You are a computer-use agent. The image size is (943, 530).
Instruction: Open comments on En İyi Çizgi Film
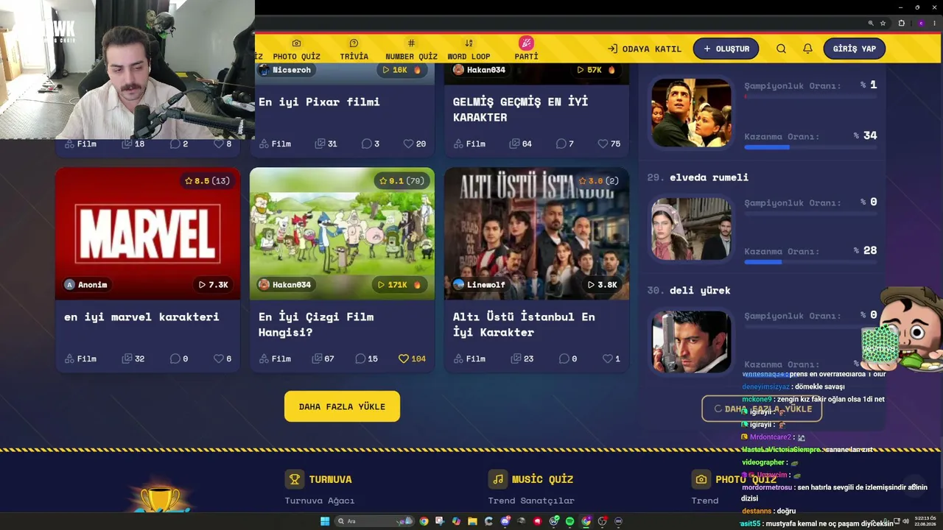pos(366,358)
